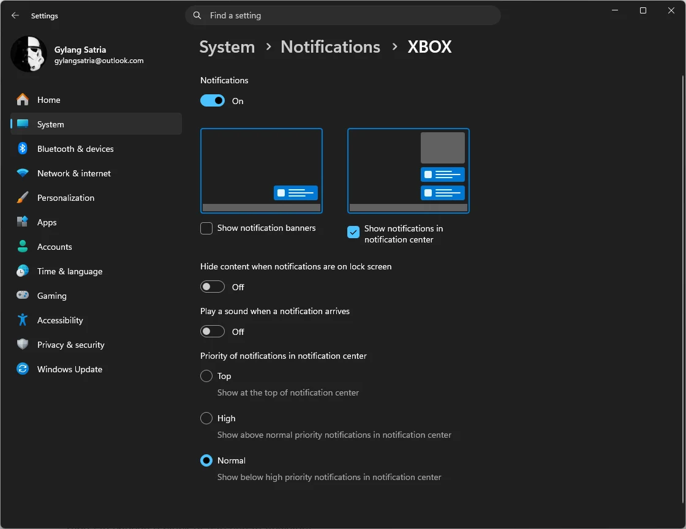The height and width of the screenshot is (529, 686).
Task: Click 'Show above normal priority notifications' description
Action: pyautogui.click(x=334, y=435)
